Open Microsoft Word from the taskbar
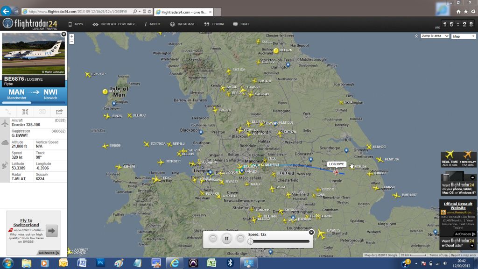The image size is (478, 269). (x=82, y=262)
